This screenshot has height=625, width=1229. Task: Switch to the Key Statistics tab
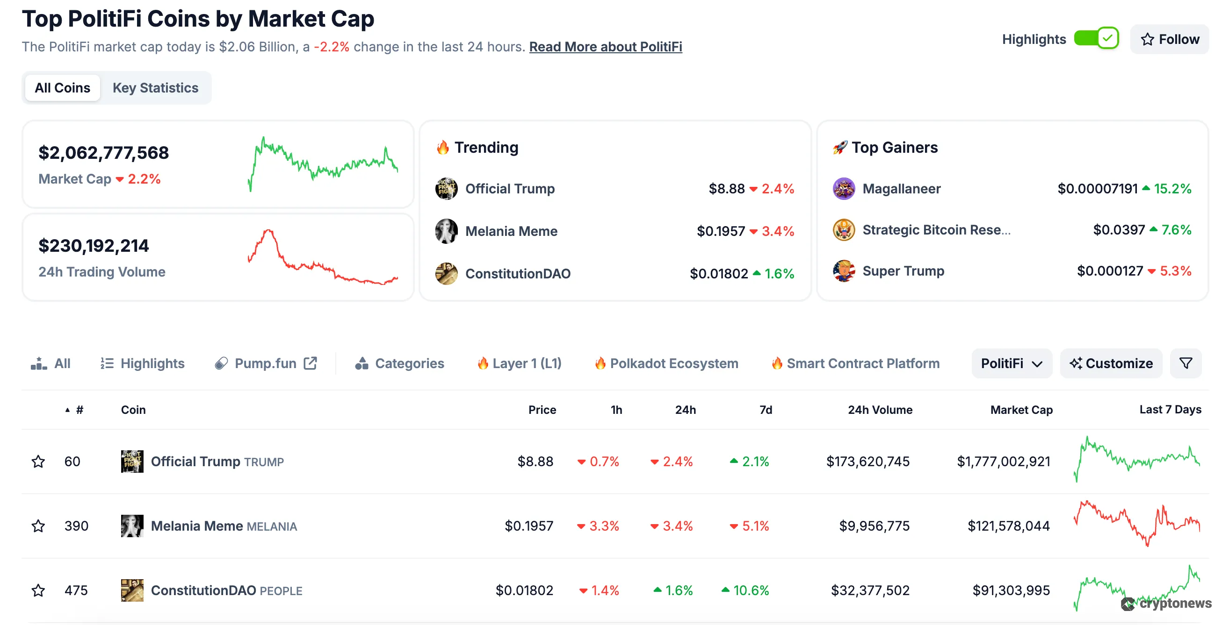coord(156,88)
